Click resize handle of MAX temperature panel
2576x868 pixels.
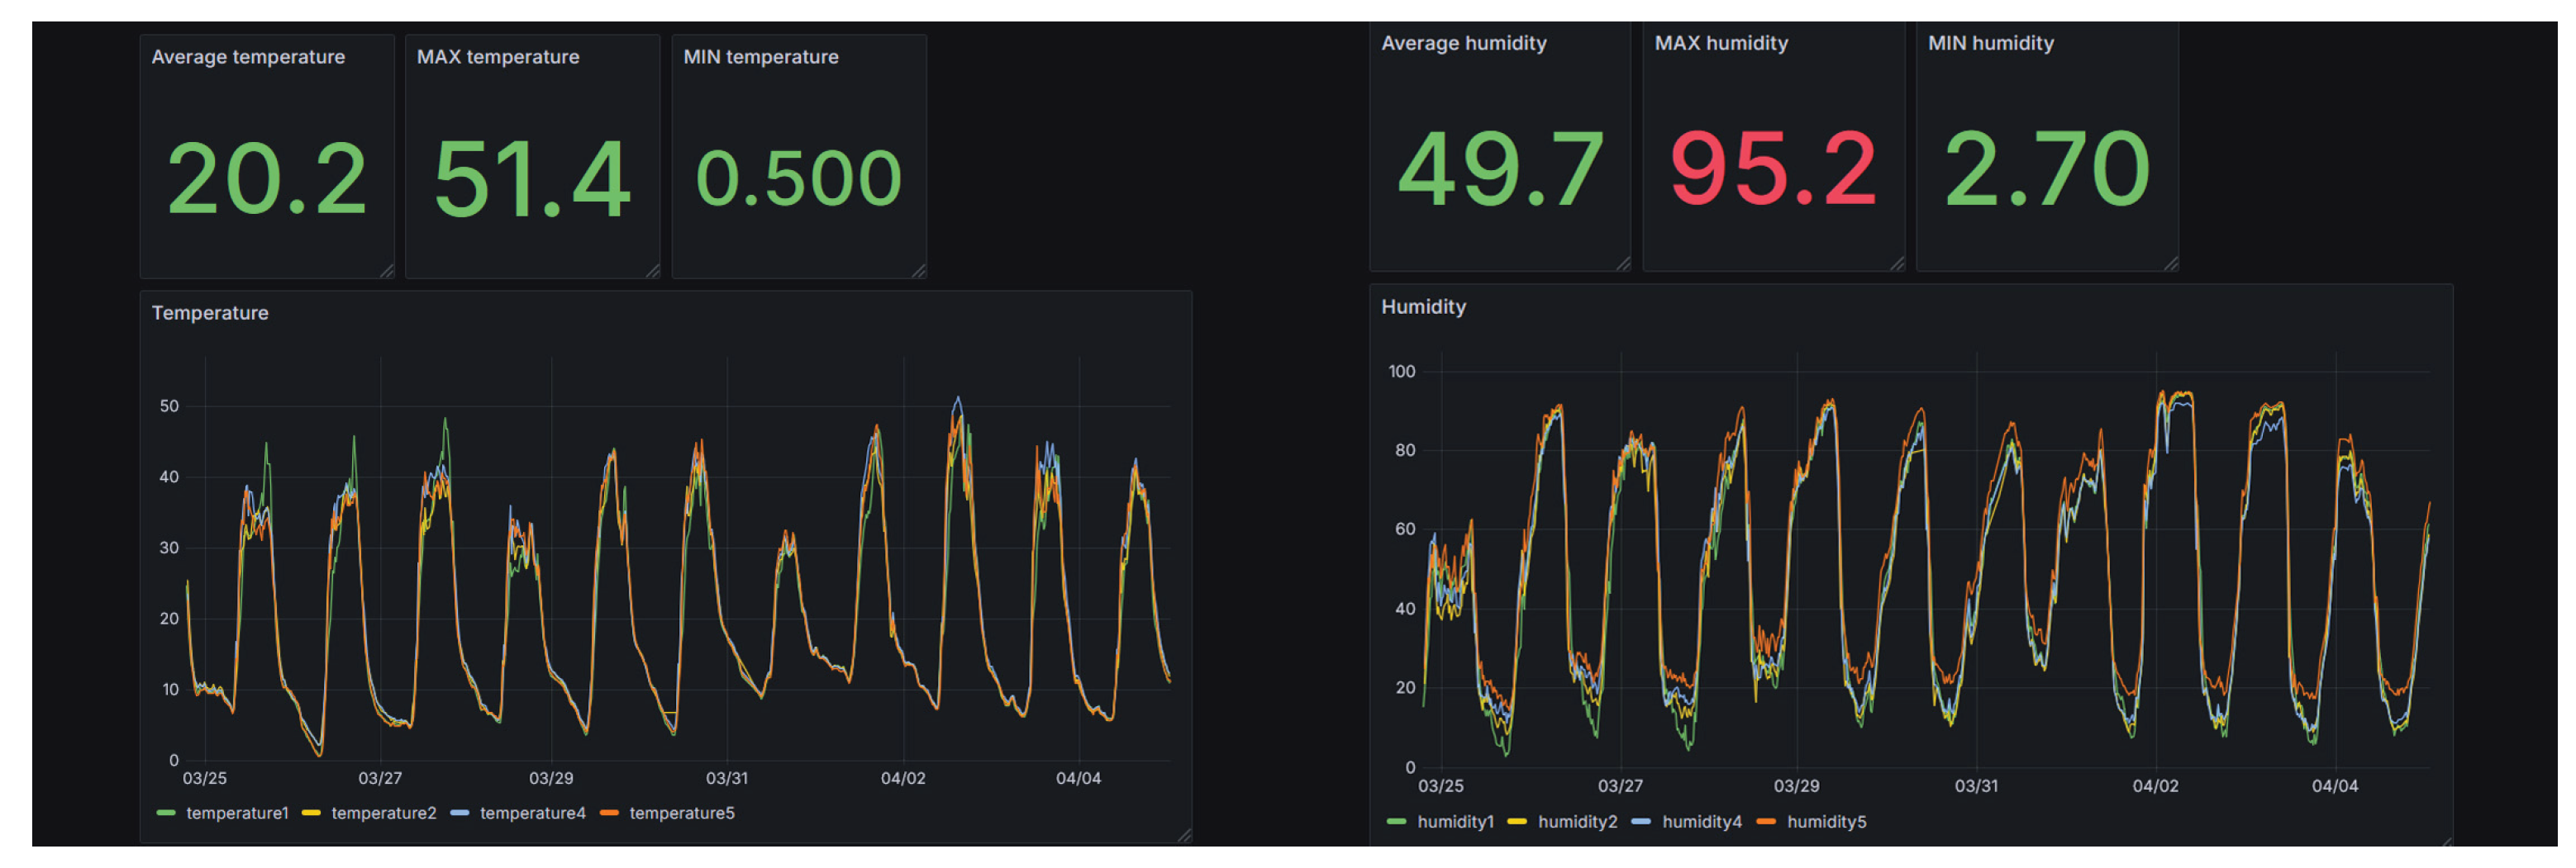[x=653, y=271]
